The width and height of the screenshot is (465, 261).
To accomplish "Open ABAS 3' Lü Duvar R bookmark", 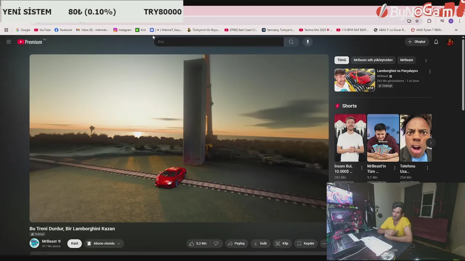I will (390, 30).
